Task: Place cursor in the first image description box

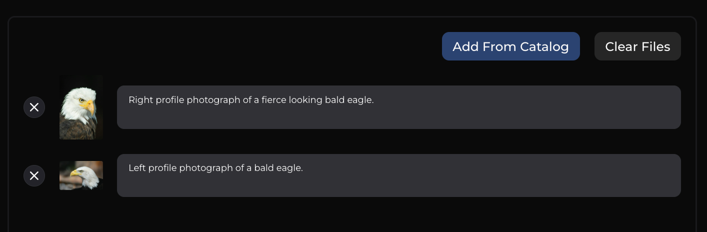Action: (x=398, y=107)
